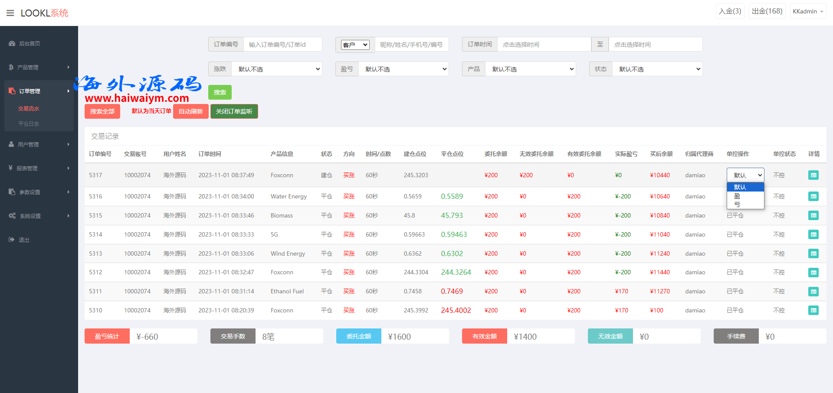Open the 产品 filter dropdown

(x=531, y=69)
